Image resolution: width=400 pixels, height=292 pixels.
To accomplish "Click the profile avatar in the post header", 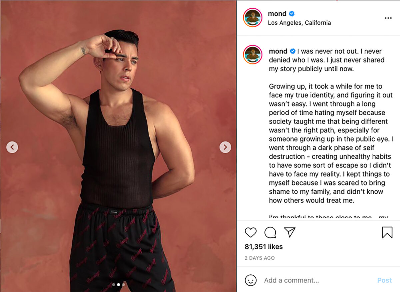I will [x=253, y=18].
